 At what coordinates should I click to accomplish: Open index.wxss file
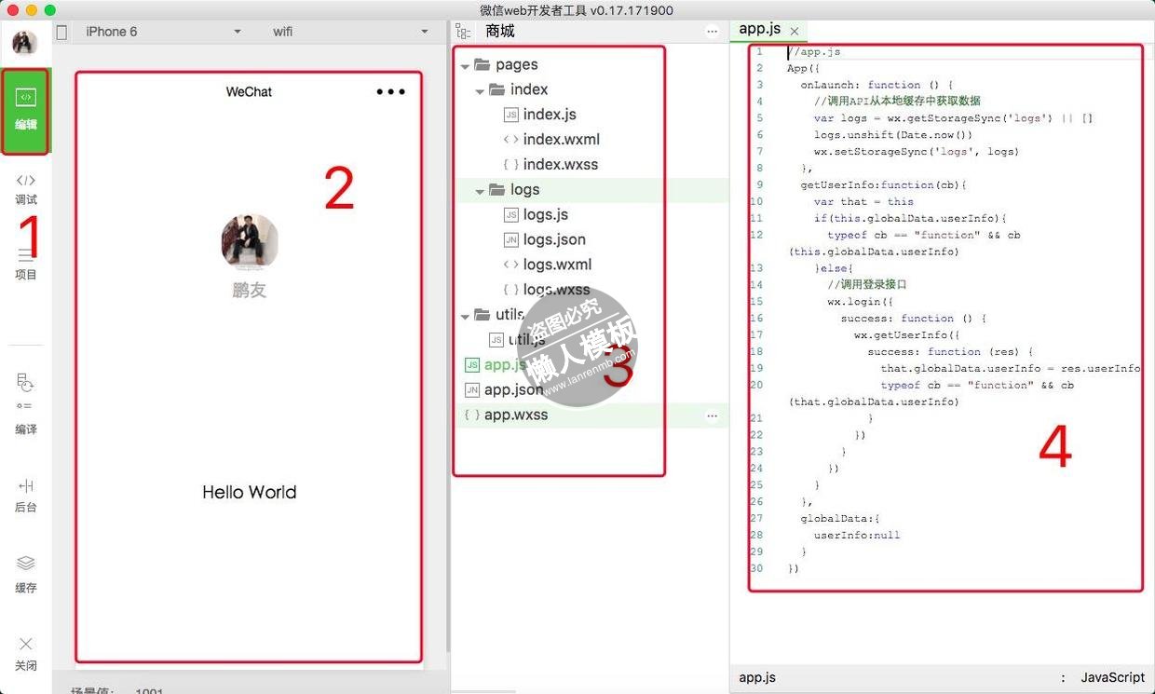(561, 165)
